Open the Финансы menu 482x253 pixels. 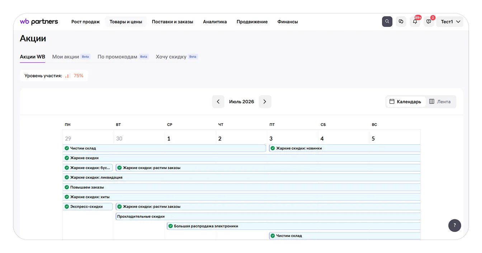(x=288, y=22)
